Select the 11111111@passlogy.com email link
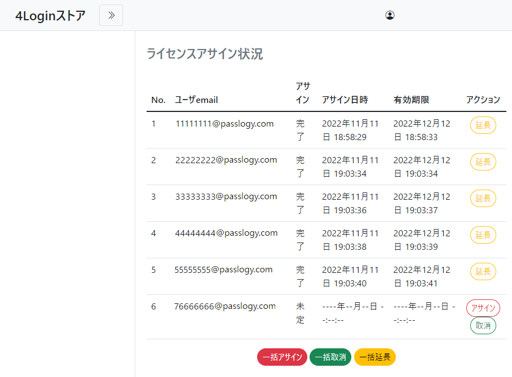The width and height of the screenshot is (512, 377). (224, 123)
